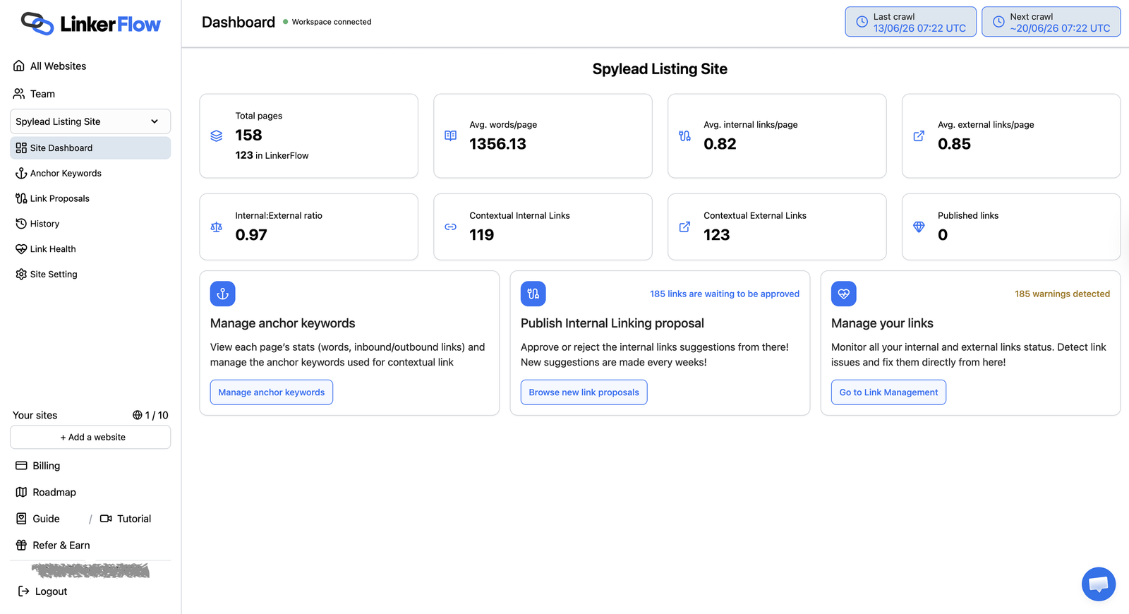The height and width of the screenshot is (614, 1129).
Task: Click Go to Link Management button
Action: pos(888,392)
